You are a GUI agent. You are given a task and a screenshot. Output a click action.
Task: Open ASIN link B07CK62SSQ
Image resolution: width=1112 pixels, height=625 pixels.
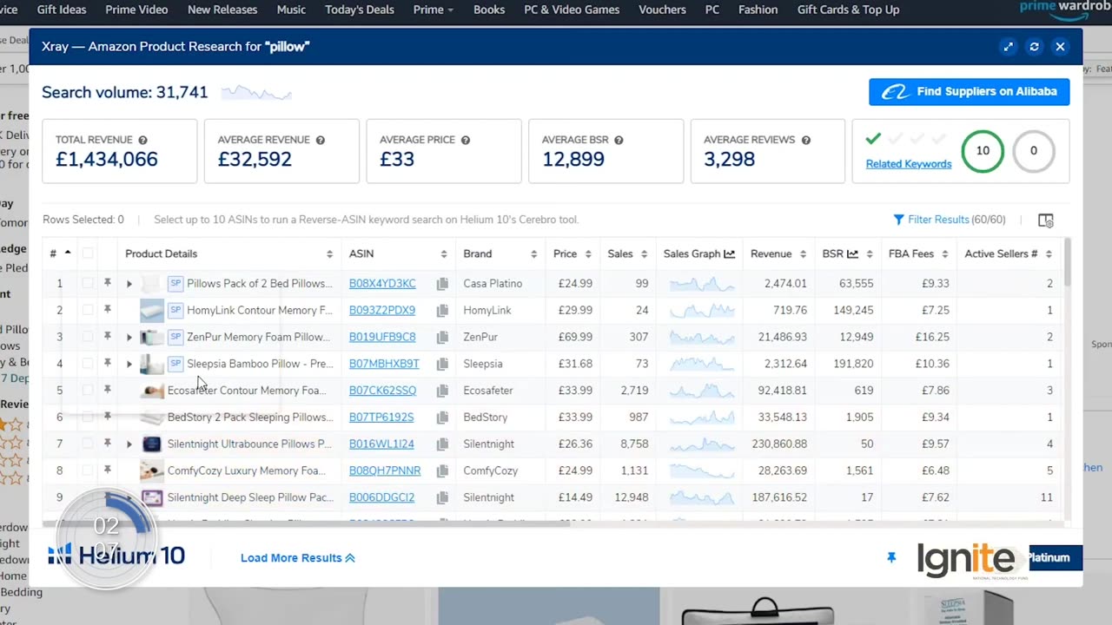click(382, 391)
